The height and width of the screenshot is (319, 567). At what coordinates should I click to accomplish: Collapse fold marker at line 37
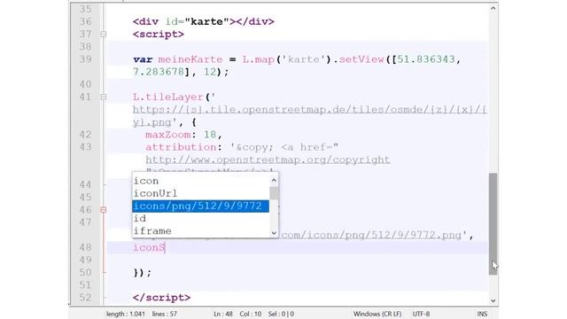pyautogui.click(x=104, y=35)
